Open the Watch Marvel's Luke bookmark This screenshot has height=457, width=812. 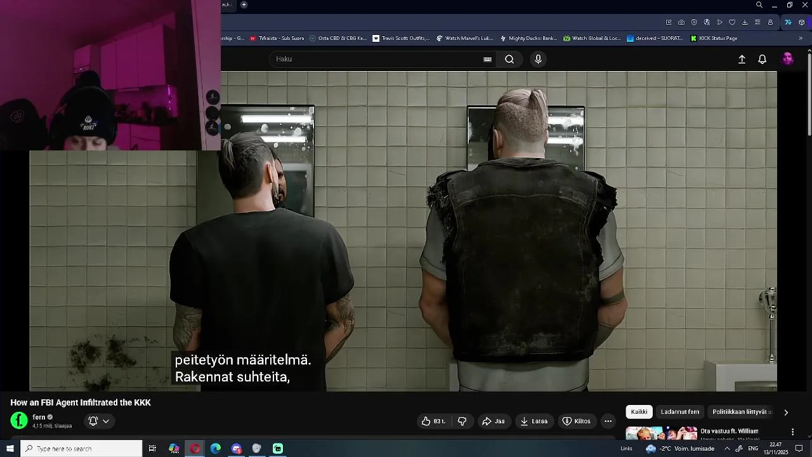[x=465, y=38]
